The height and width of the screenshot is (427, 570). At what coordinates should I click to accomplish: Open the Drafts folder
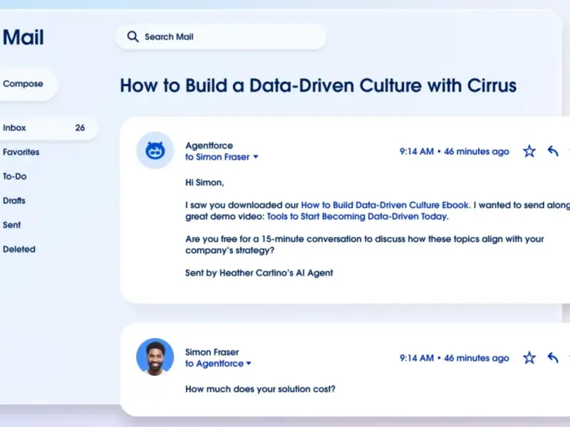[x=14, y=201]
